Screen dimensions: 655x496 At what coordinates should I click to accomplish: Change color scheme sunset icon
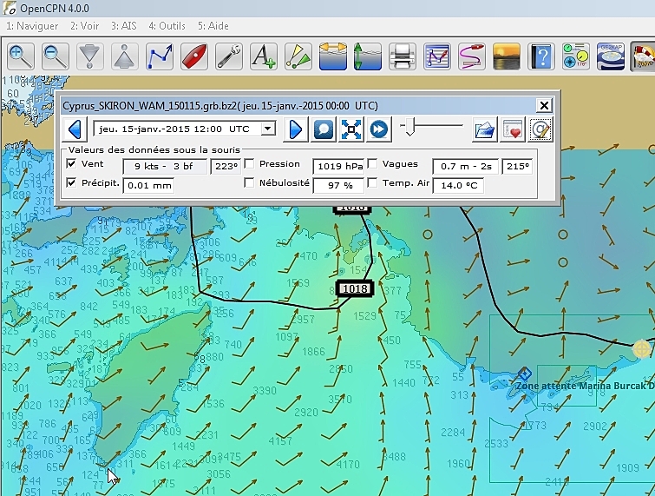506,56
